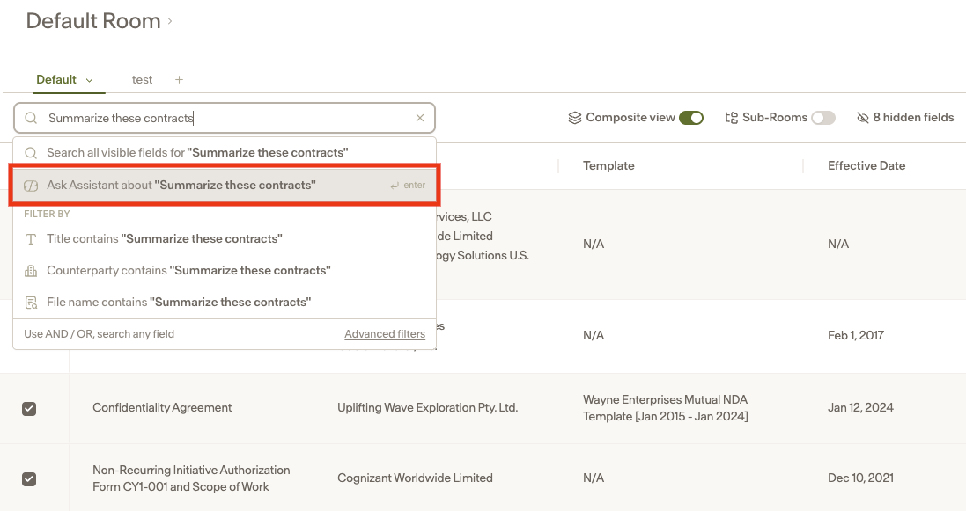Click magnifier icon beside Search all visible fields
This screenshot has height=511, width=966.
point(31,153)
